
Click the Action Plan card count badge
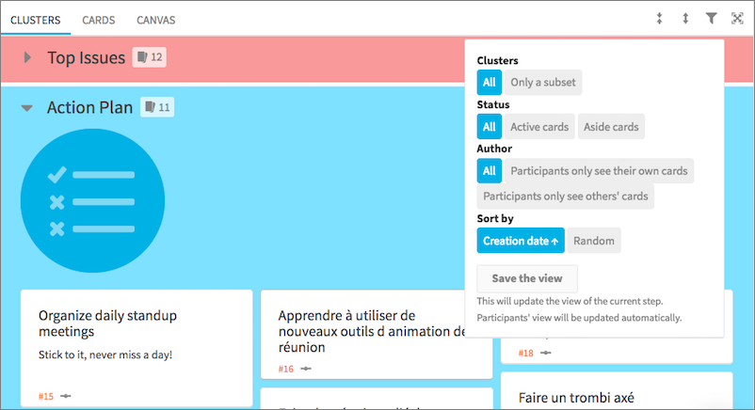157,107
